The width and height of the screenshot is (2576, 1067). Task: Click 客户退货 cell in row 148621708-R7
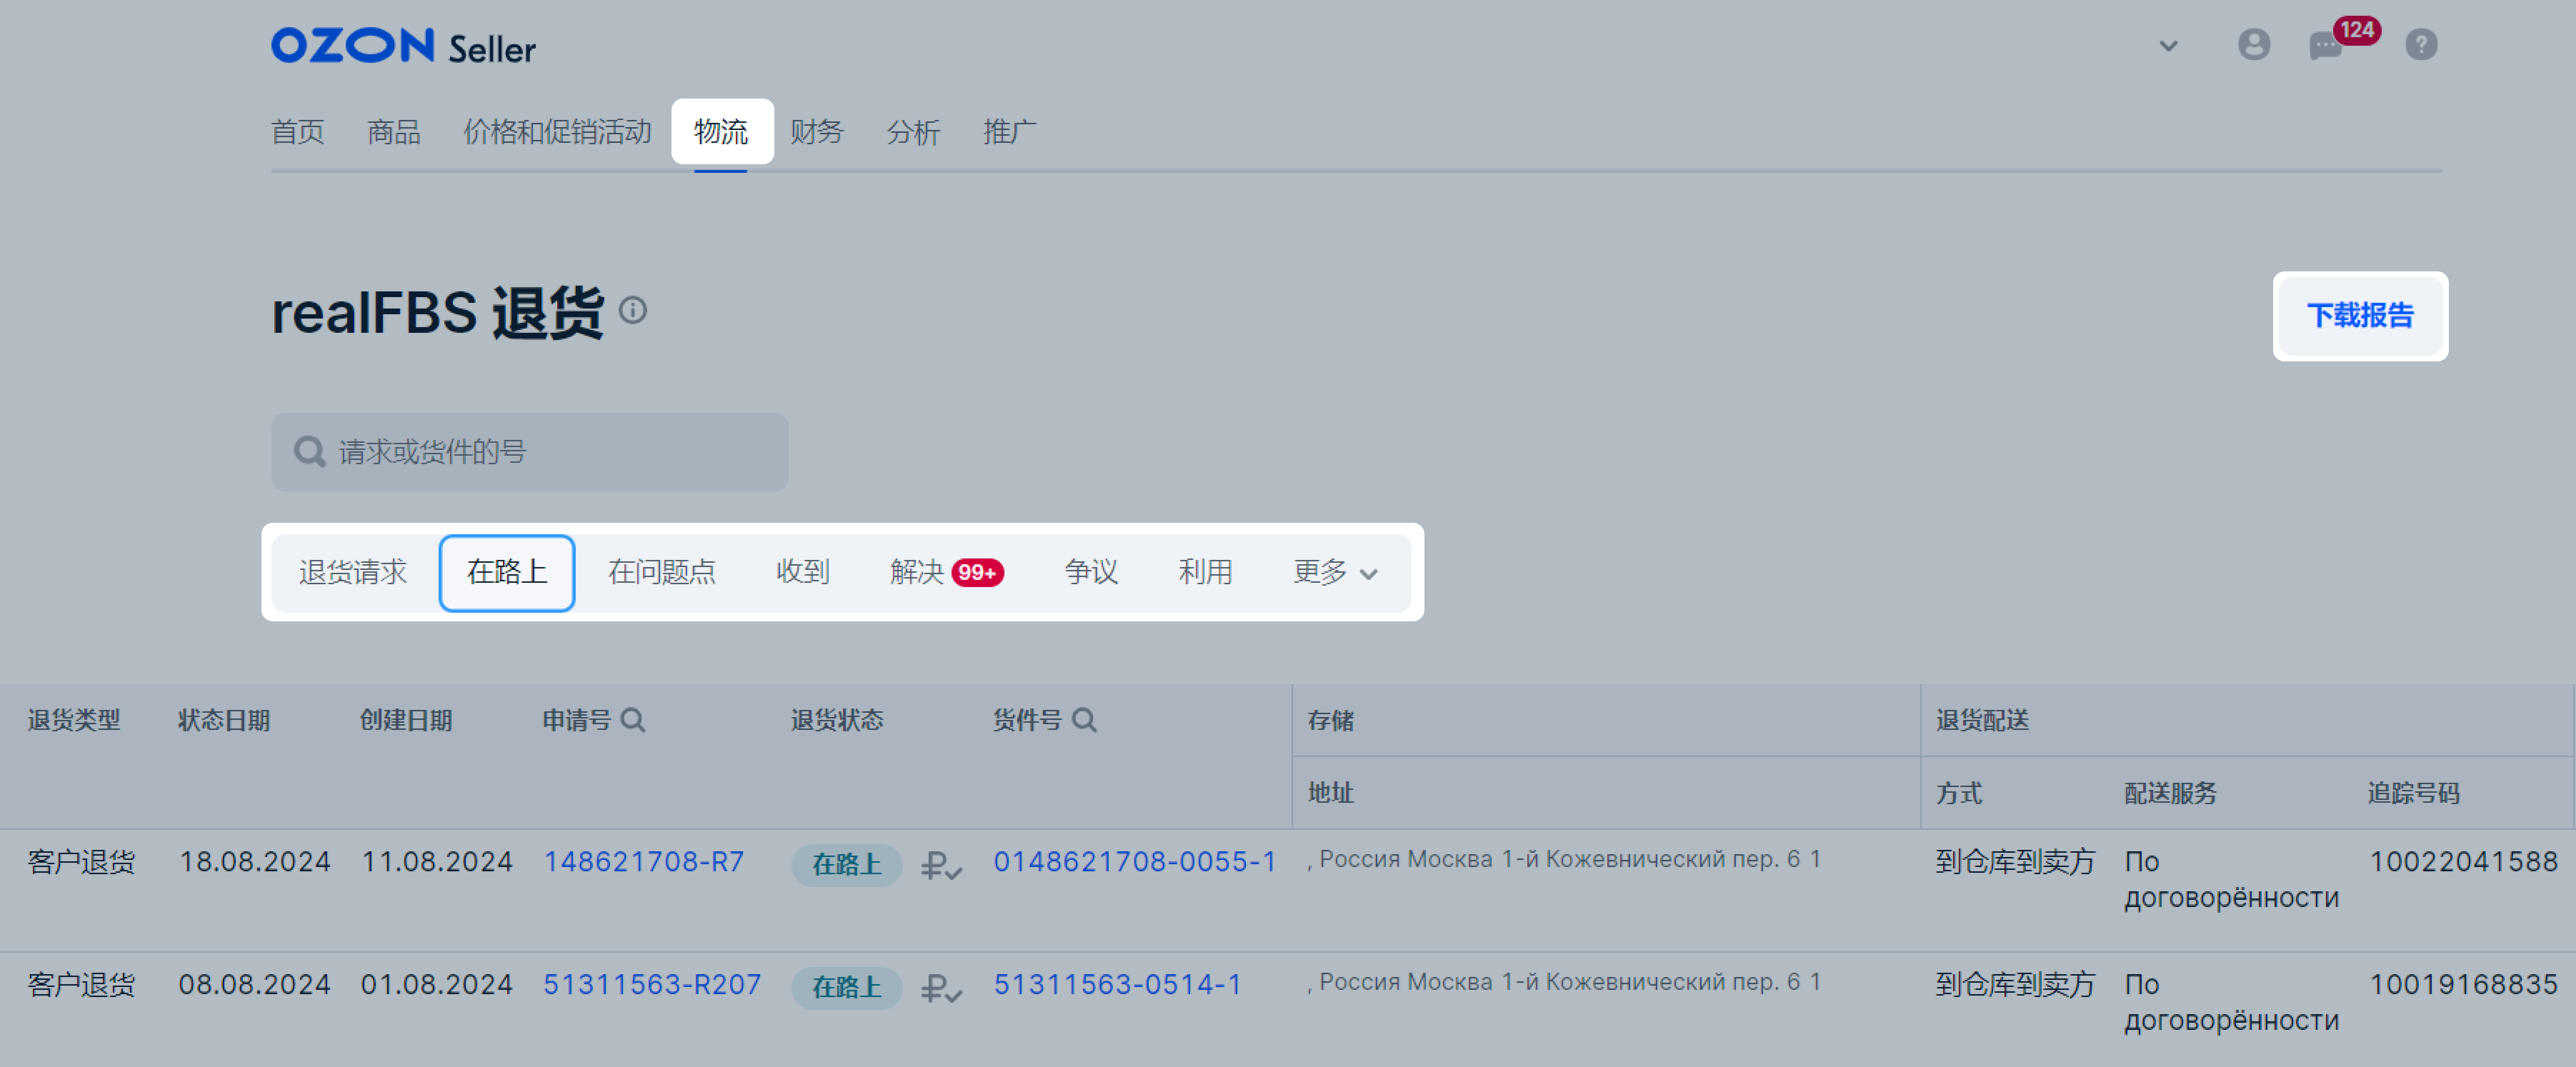81,862
